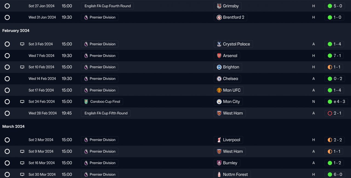Open the Nottm Forest team link
The height and width of the screenshot is (178, 351).
pyautogui.click(x=232, y=174)
